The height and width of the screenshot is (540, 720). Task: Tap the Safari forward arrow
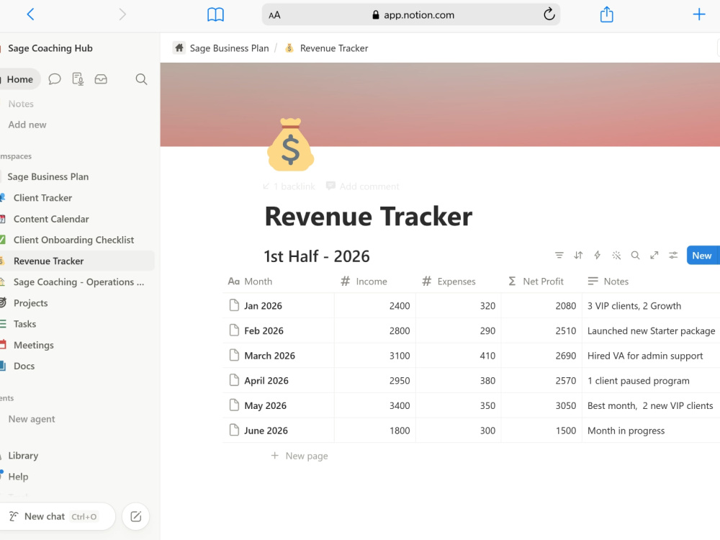tap(122, 14)
